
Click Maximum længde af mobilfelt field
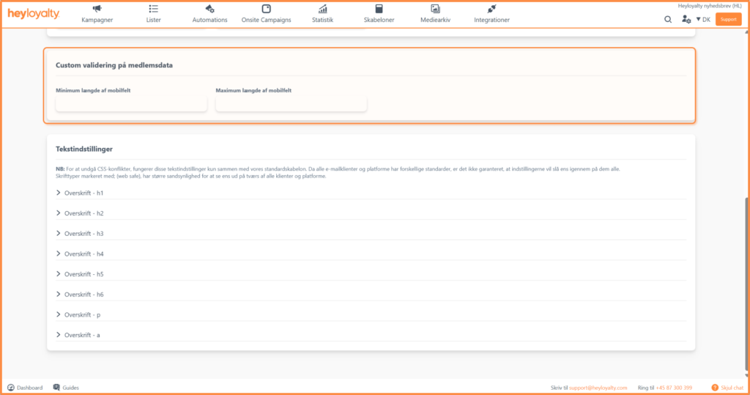point(291,104)
